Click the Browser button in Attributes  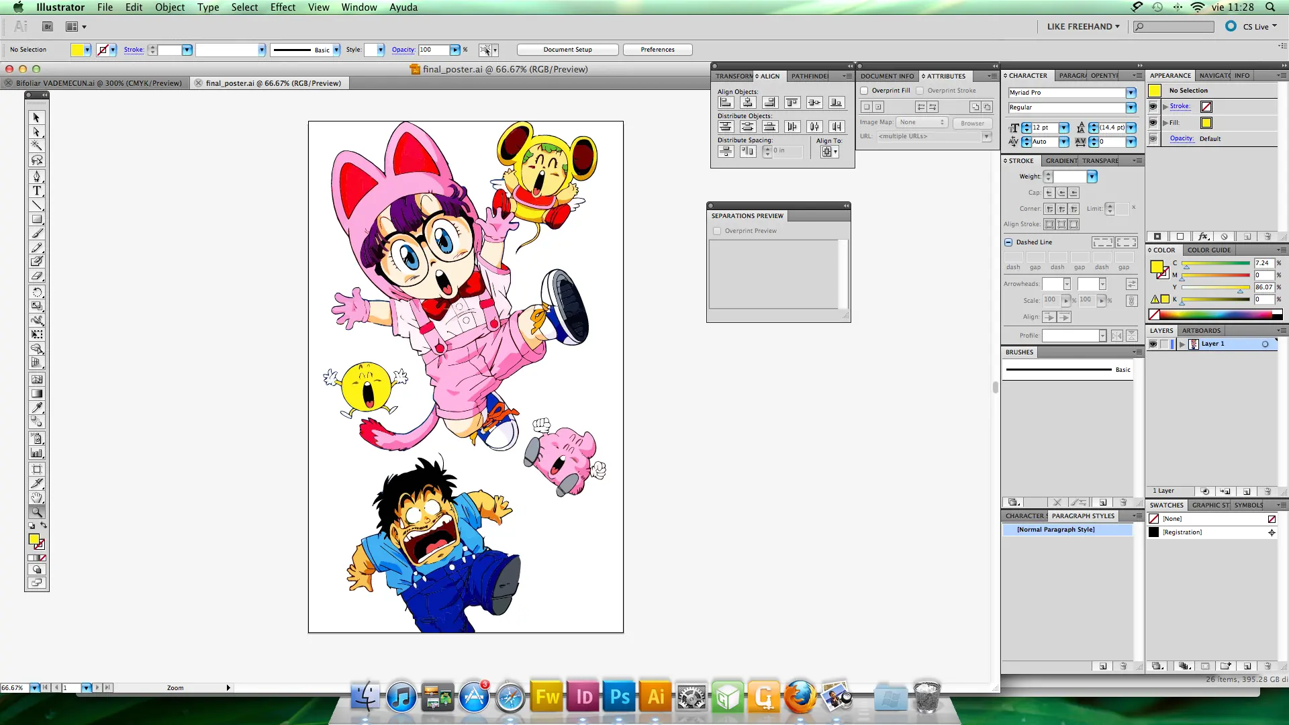pyautogui.click(x=972, y=123)
